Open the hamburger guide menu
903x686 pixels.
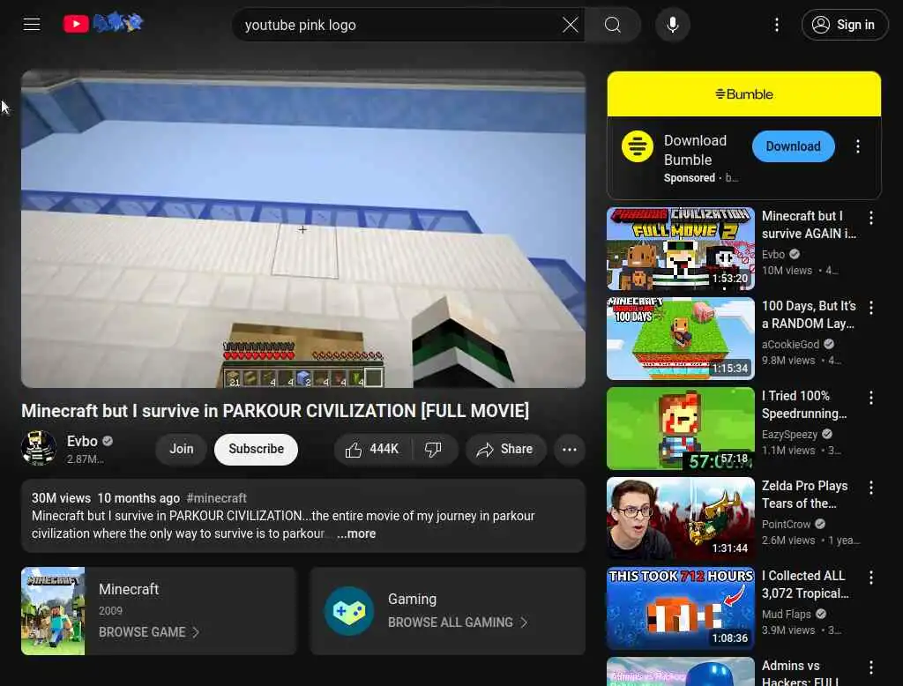tap(32, 24)
